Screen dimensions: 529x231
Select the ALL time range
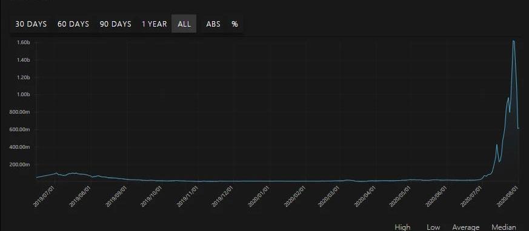(x=184, y=24)
